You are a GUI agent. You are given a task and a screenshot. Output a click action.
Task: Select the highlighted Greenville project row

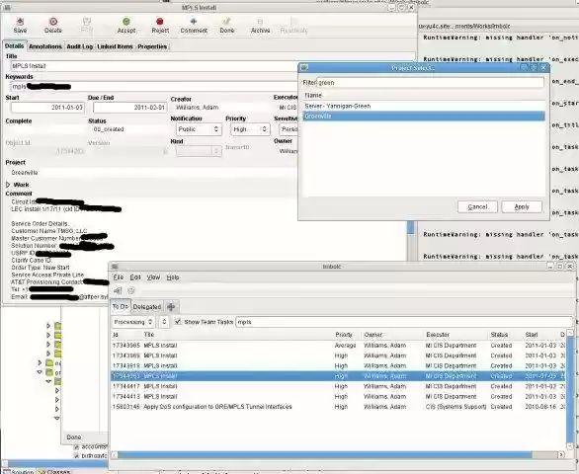[424, 117]
